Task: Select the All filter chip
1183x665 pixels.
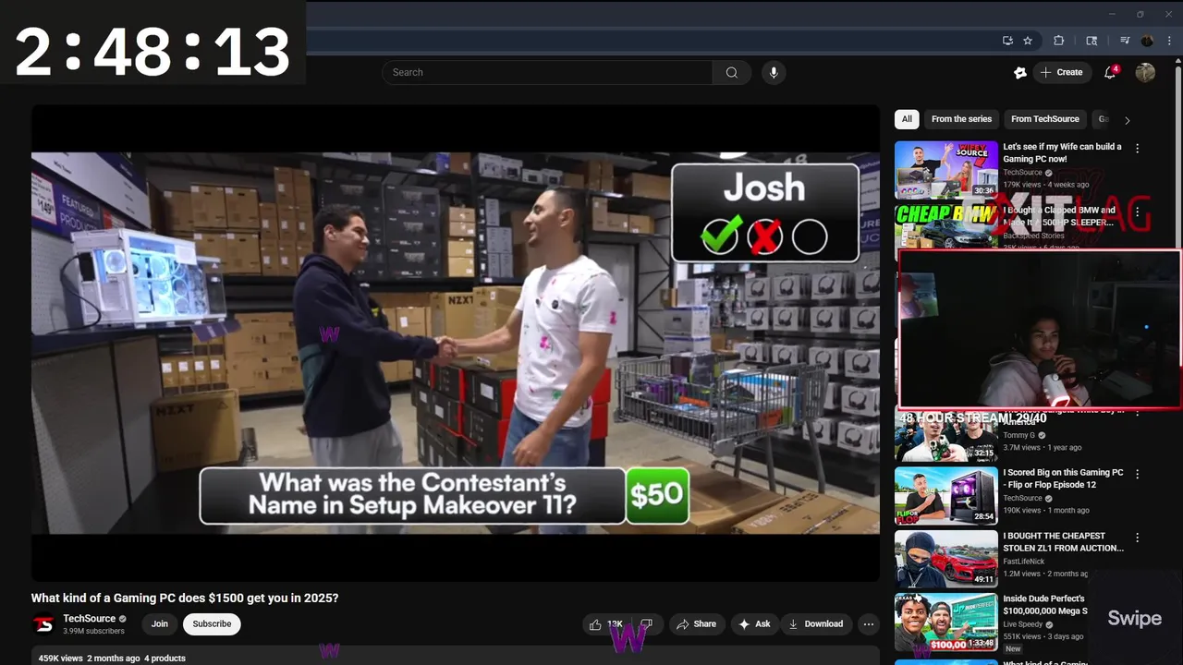Action: pos(907,119)
